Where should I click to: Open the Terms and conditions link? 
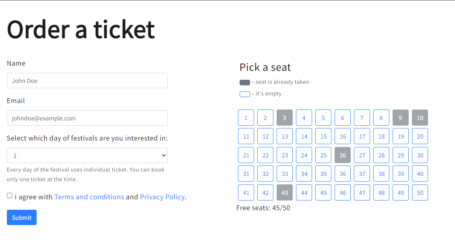pyautogui.click(x=89, y=197)
